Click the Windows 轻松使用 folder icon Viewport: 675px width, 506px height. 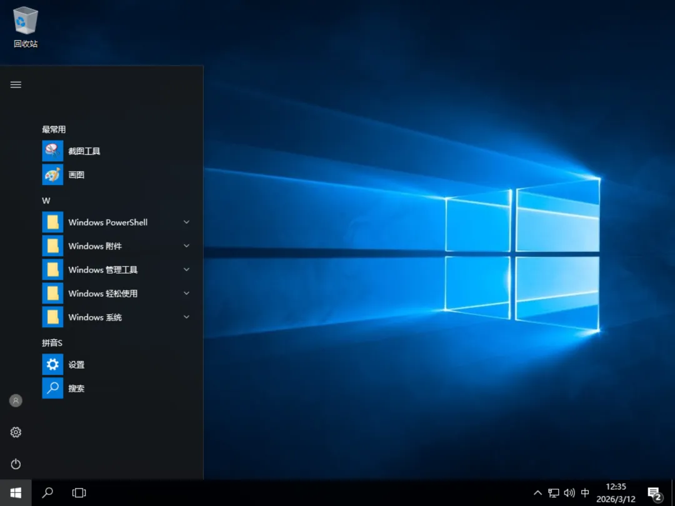pyautogui.click(x=52, y=293)
